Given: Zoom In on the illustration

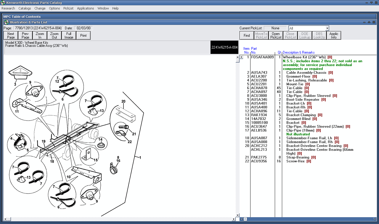Looking at the screenshot, I should (40, 35).
